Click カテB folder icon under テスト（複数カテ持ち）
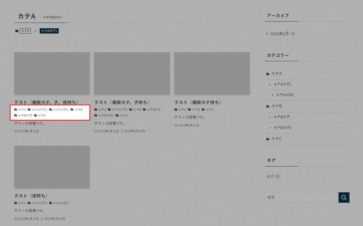 (x=189, y=110)
